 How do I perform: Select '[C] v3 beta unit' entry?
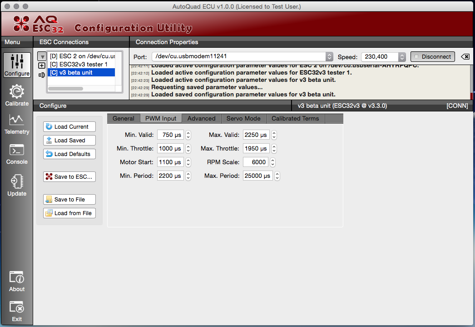(x=81, y=72)
